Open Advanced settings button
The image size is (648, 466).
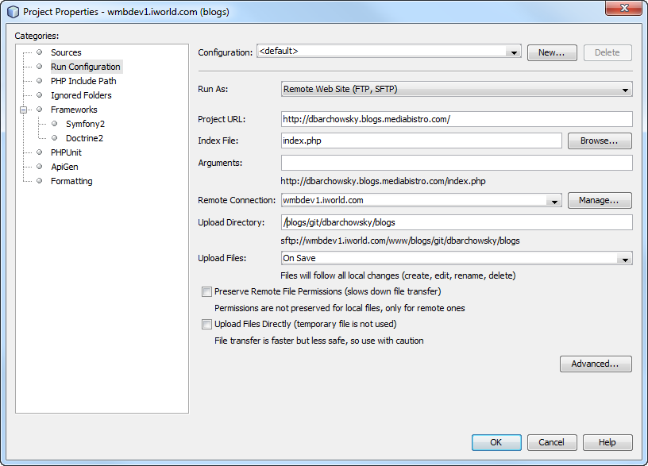tap(596, 364)
